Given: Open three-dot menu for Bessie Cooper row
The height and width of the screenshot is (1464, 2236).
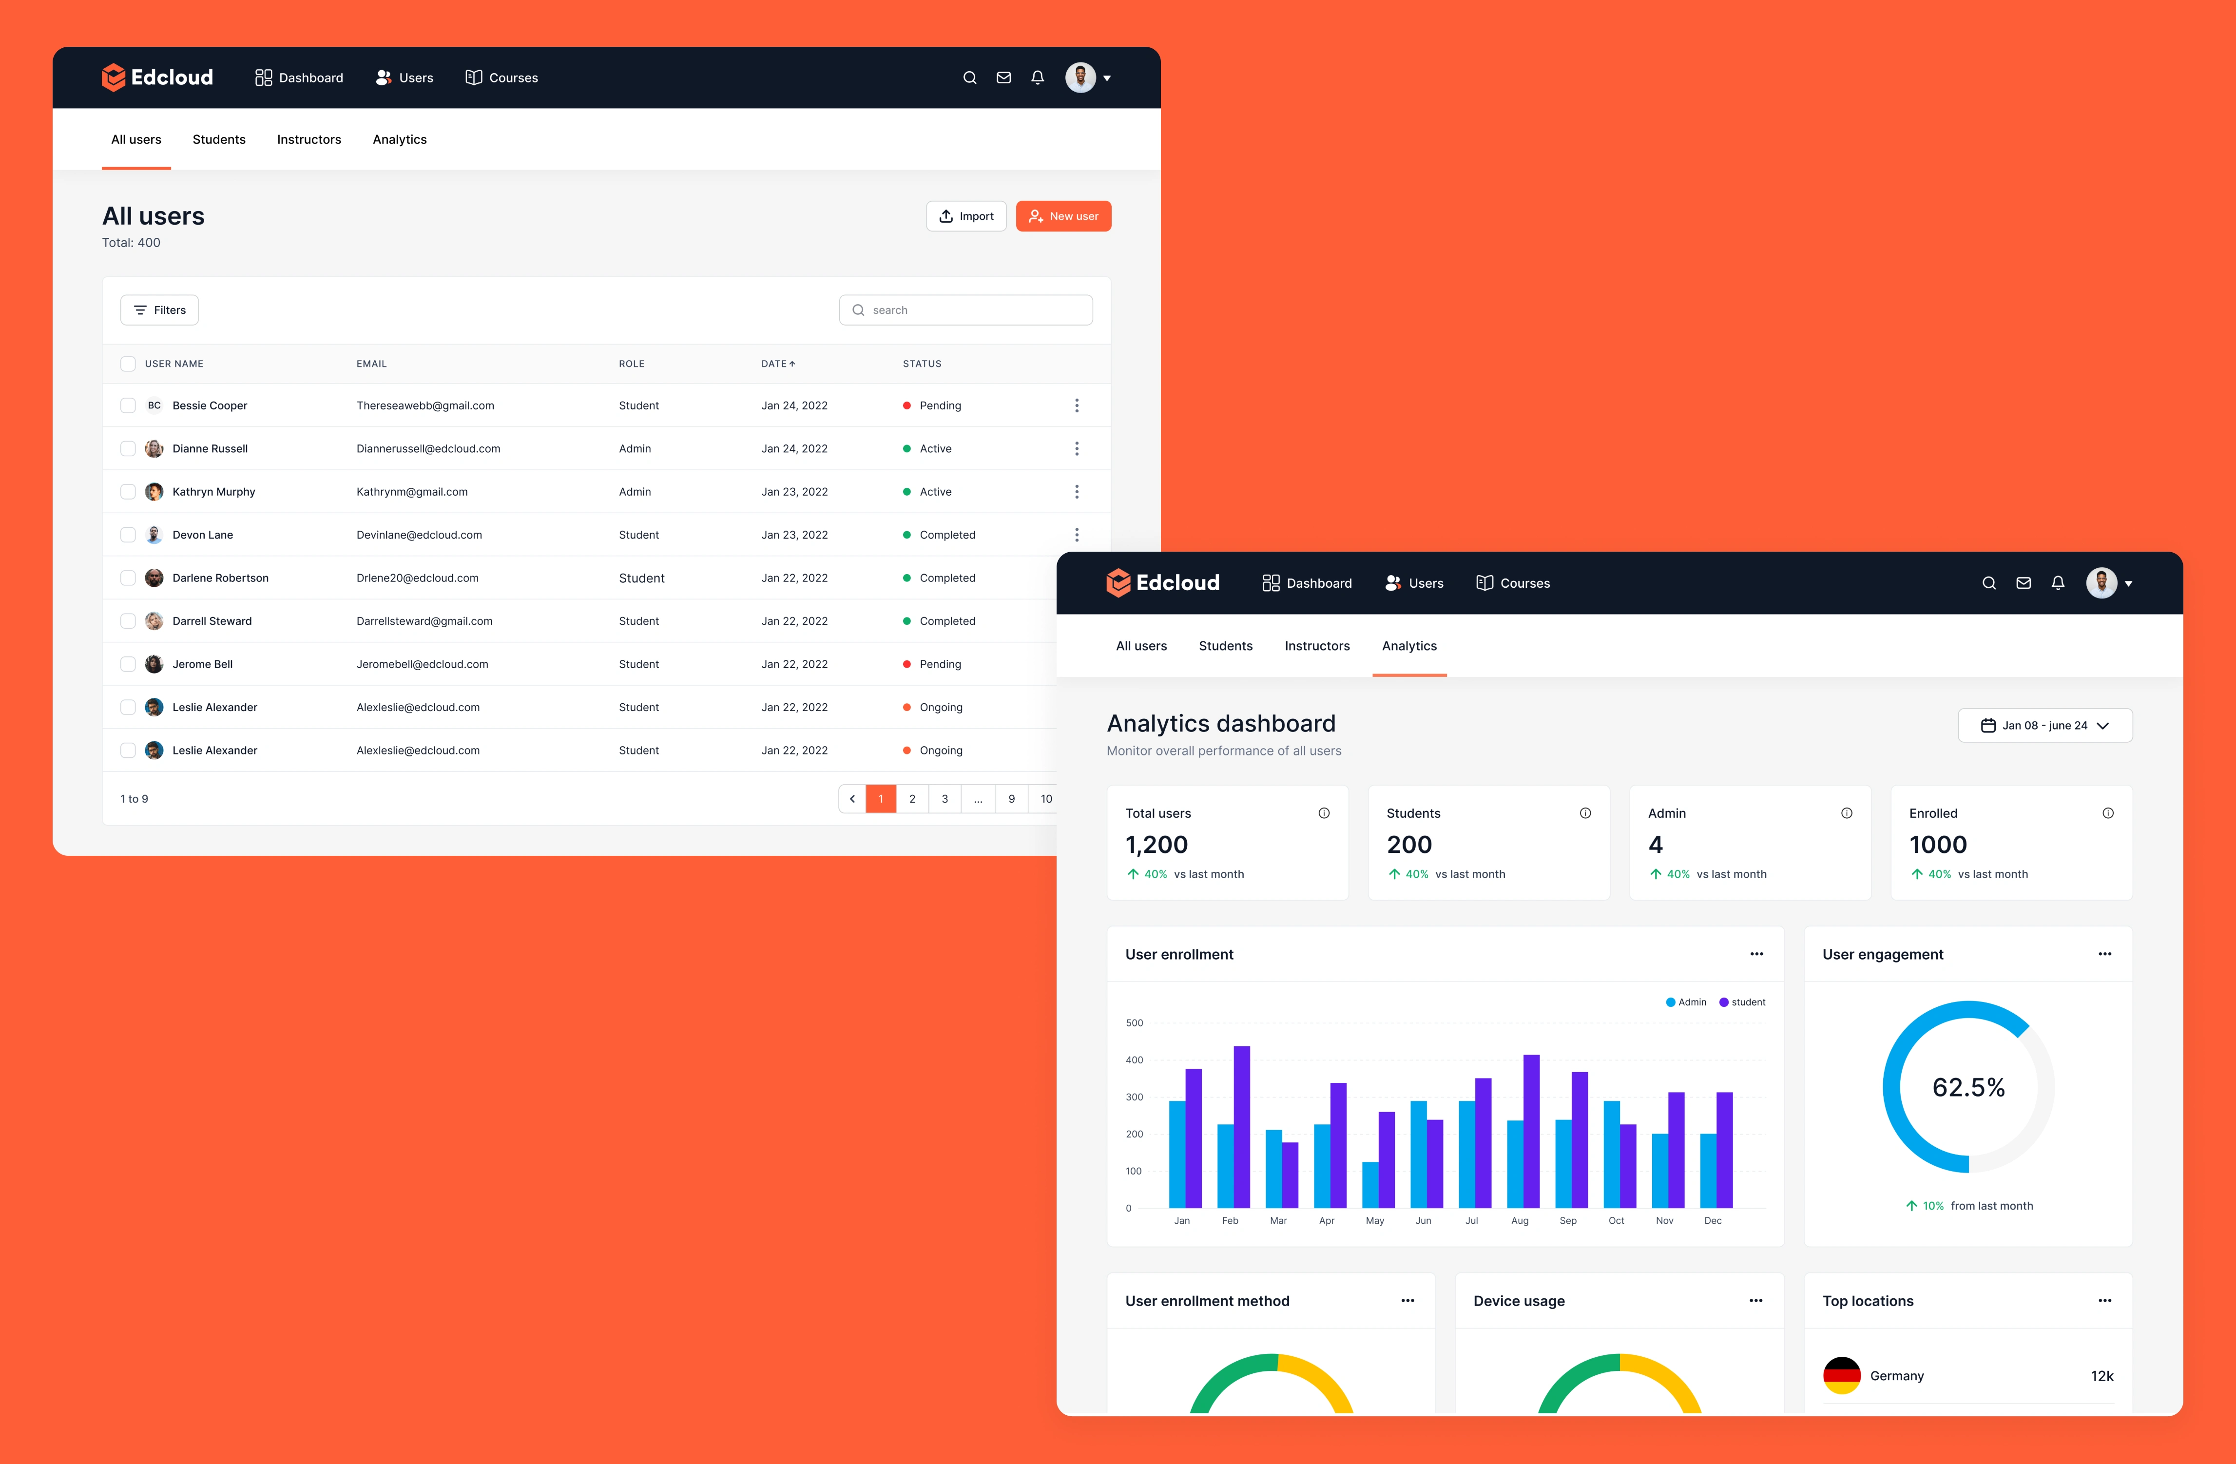Looking at the screenshot, I should [x=1077, y=405].
